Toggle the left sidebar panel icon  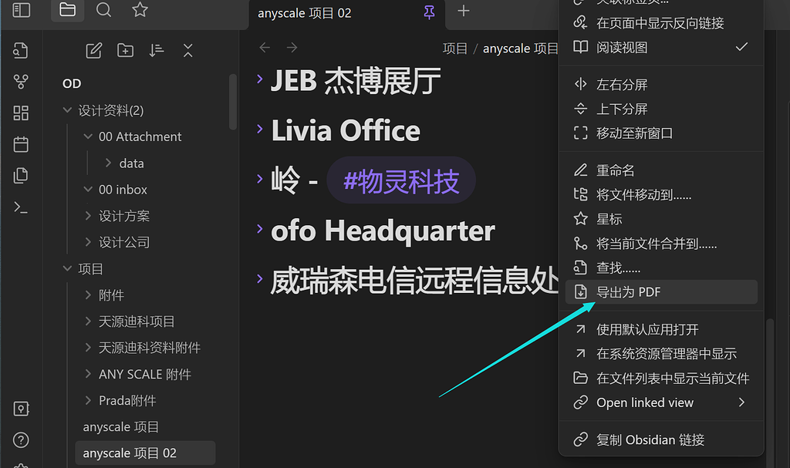(x=21, y=10)
